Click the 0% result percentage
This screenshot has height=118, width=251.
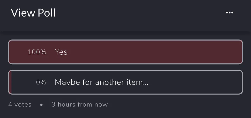[41, 82]
